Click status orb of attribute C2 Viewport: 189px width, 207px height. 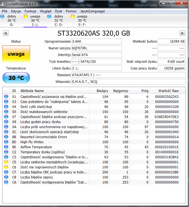6,152
